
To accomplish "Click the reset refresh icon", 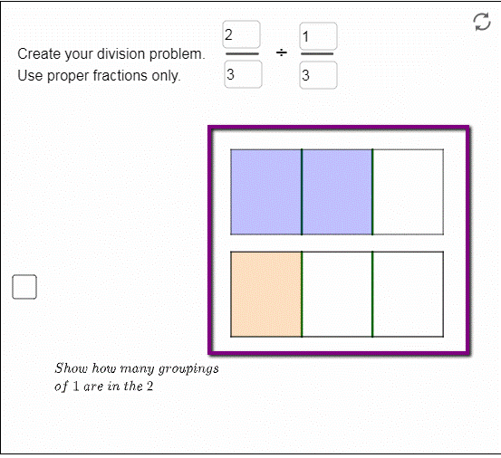I will [x=481, y=22].
